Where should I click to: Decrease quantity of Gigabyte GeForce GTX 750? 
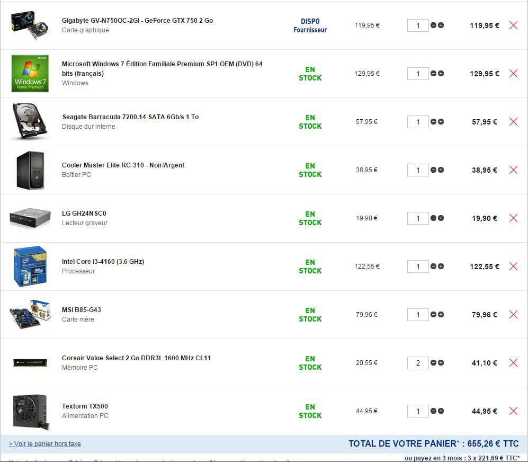[433, 25]
